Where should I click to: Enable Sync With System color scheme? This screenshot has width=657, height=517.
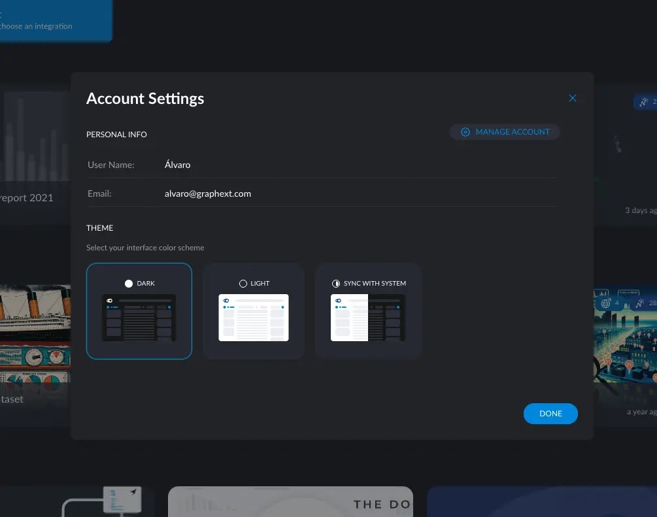click(x=368, y=311)
